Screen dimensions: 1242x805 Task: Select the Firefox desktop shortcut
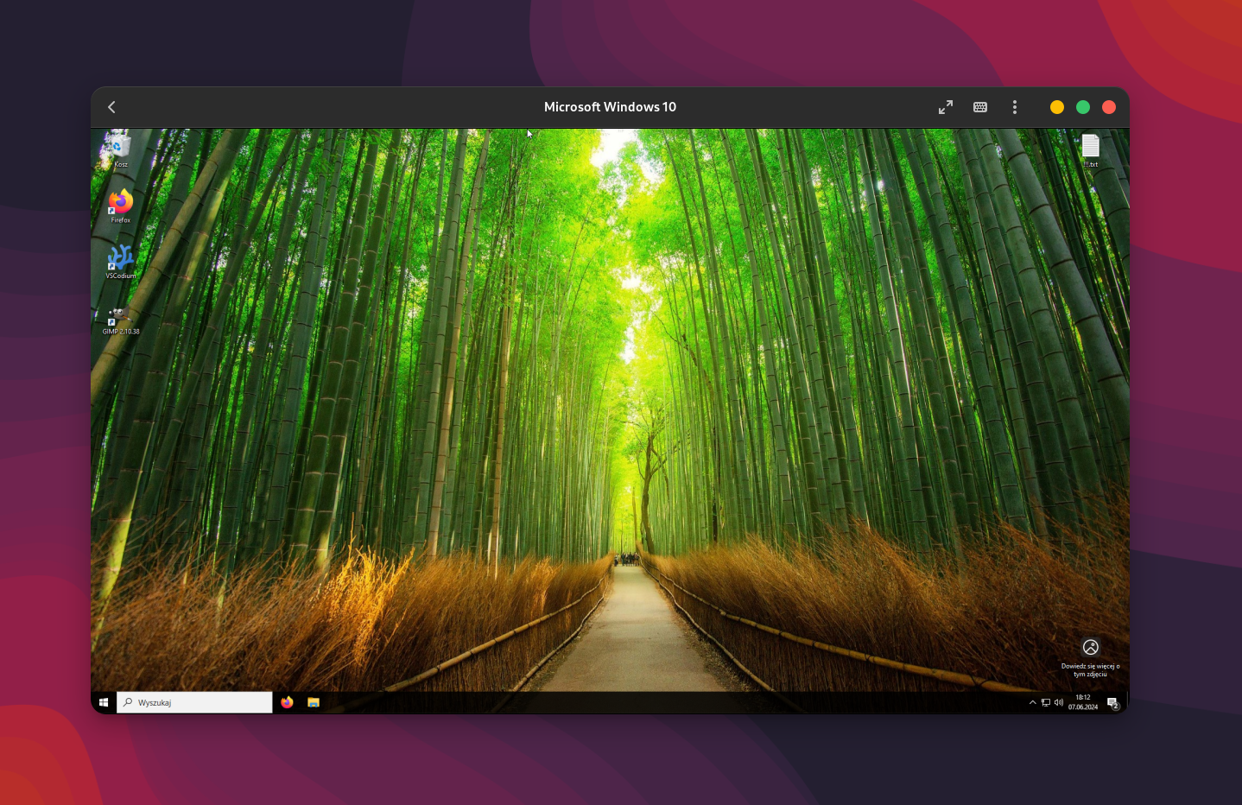point(120,205)
